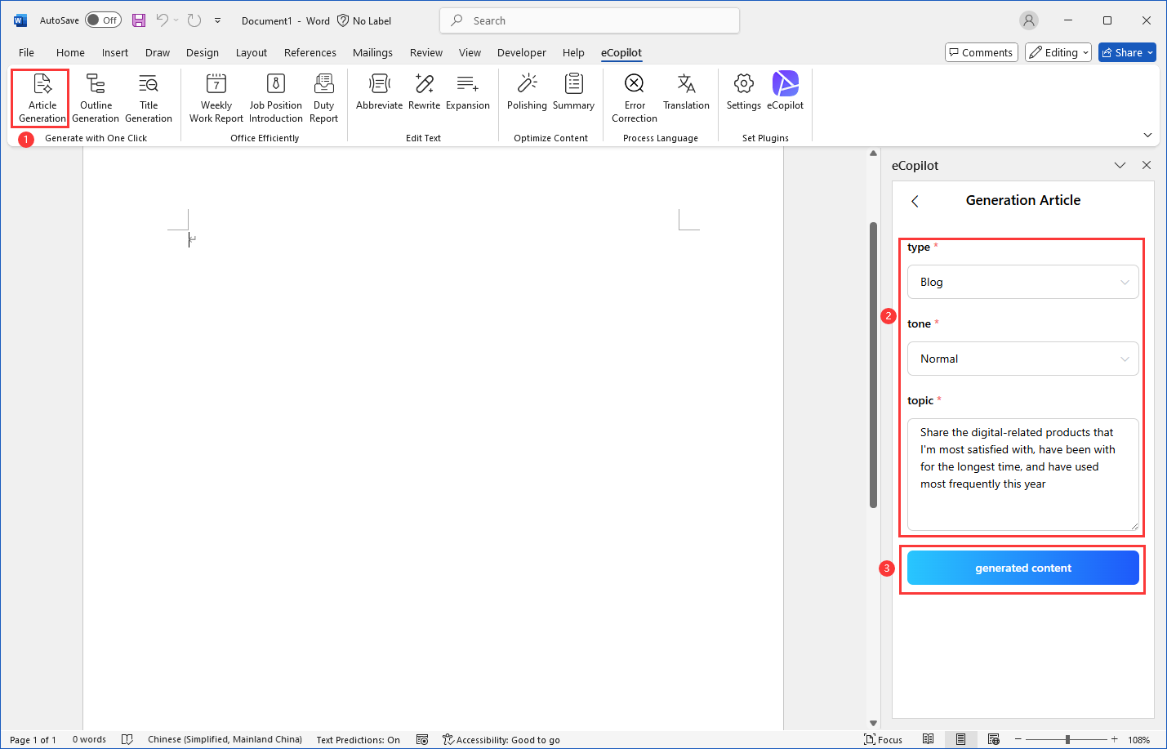Toggle Text Predictions in the status bar

coord(358,740)
